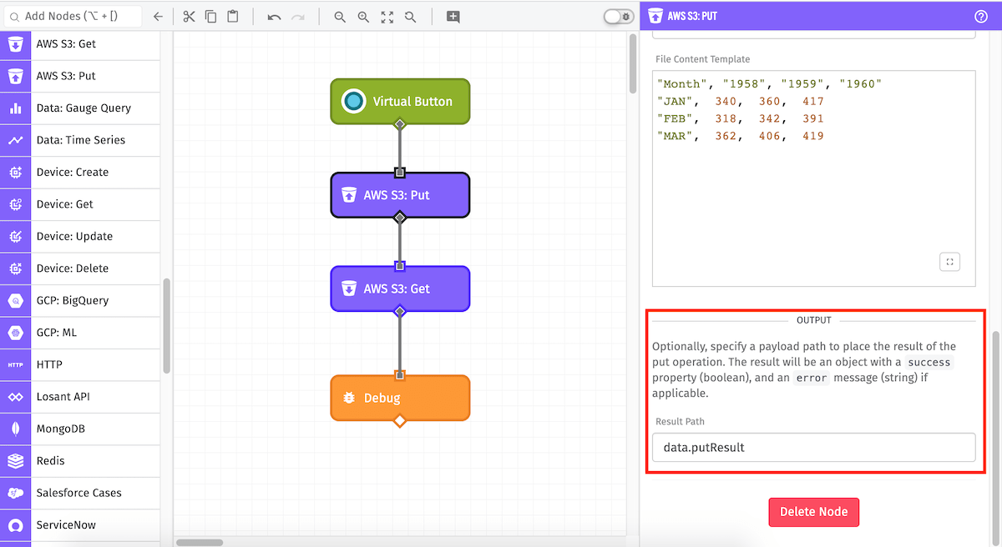Zoom out the workflow canvas

340,17
